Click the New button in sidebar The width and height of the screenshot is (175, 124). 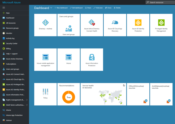[x=8, y=13]
